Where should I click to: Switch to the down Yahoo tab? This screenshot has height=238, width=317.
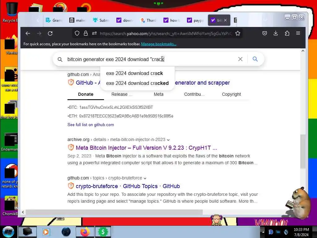(x=124, y=20)
